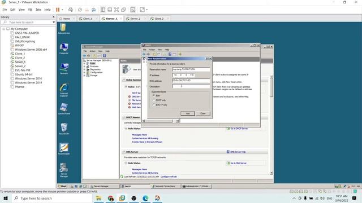Select KALI_LINUX in the library
Viewport: 362px width, 203px height.
point(22,37)
